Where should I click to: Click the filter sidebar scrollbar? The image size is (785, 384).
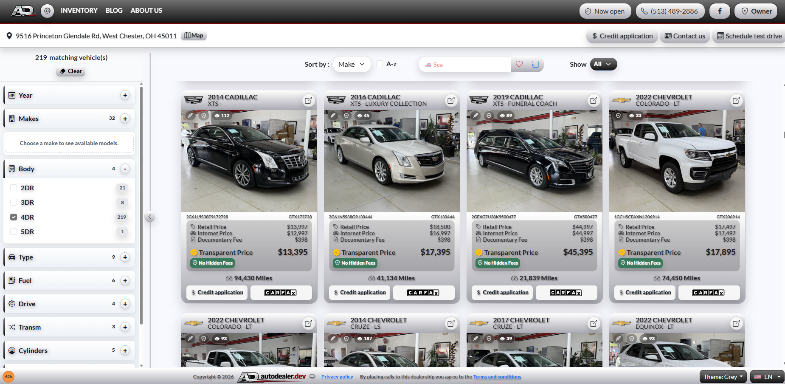[141, 206]
